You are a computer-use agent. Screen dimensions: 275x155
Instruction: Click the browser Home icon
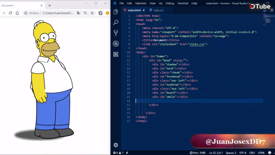pyautogui.click(x=17, y=13)
